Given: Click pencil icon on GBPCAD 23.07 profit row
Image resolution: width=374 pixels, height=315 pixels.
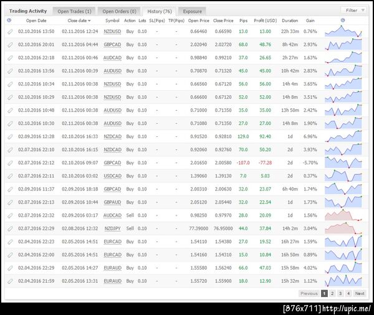Looking at the screenshot, I should tap(10, 189).
